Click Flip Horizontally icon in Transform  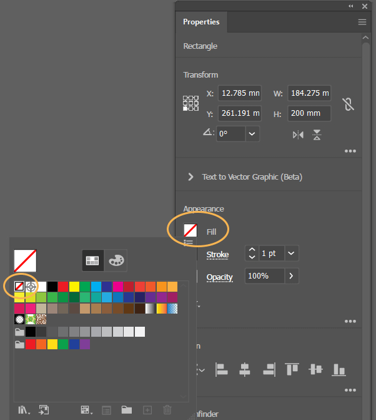[299, 135]
